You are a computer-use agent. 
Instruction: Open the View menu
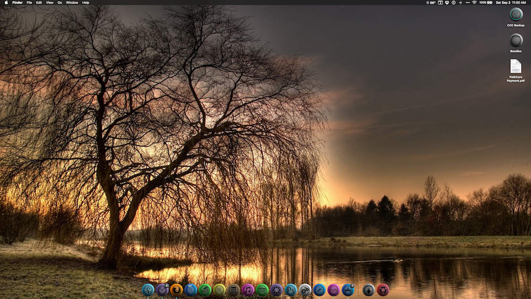pyautogui.click(x=49, y=2)
